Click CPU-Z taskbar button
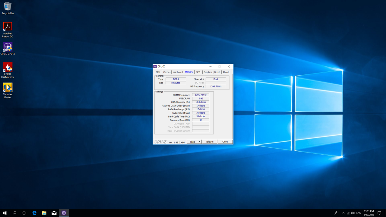The height and width of the screenshot is (217, 386). tap(64, 213)
